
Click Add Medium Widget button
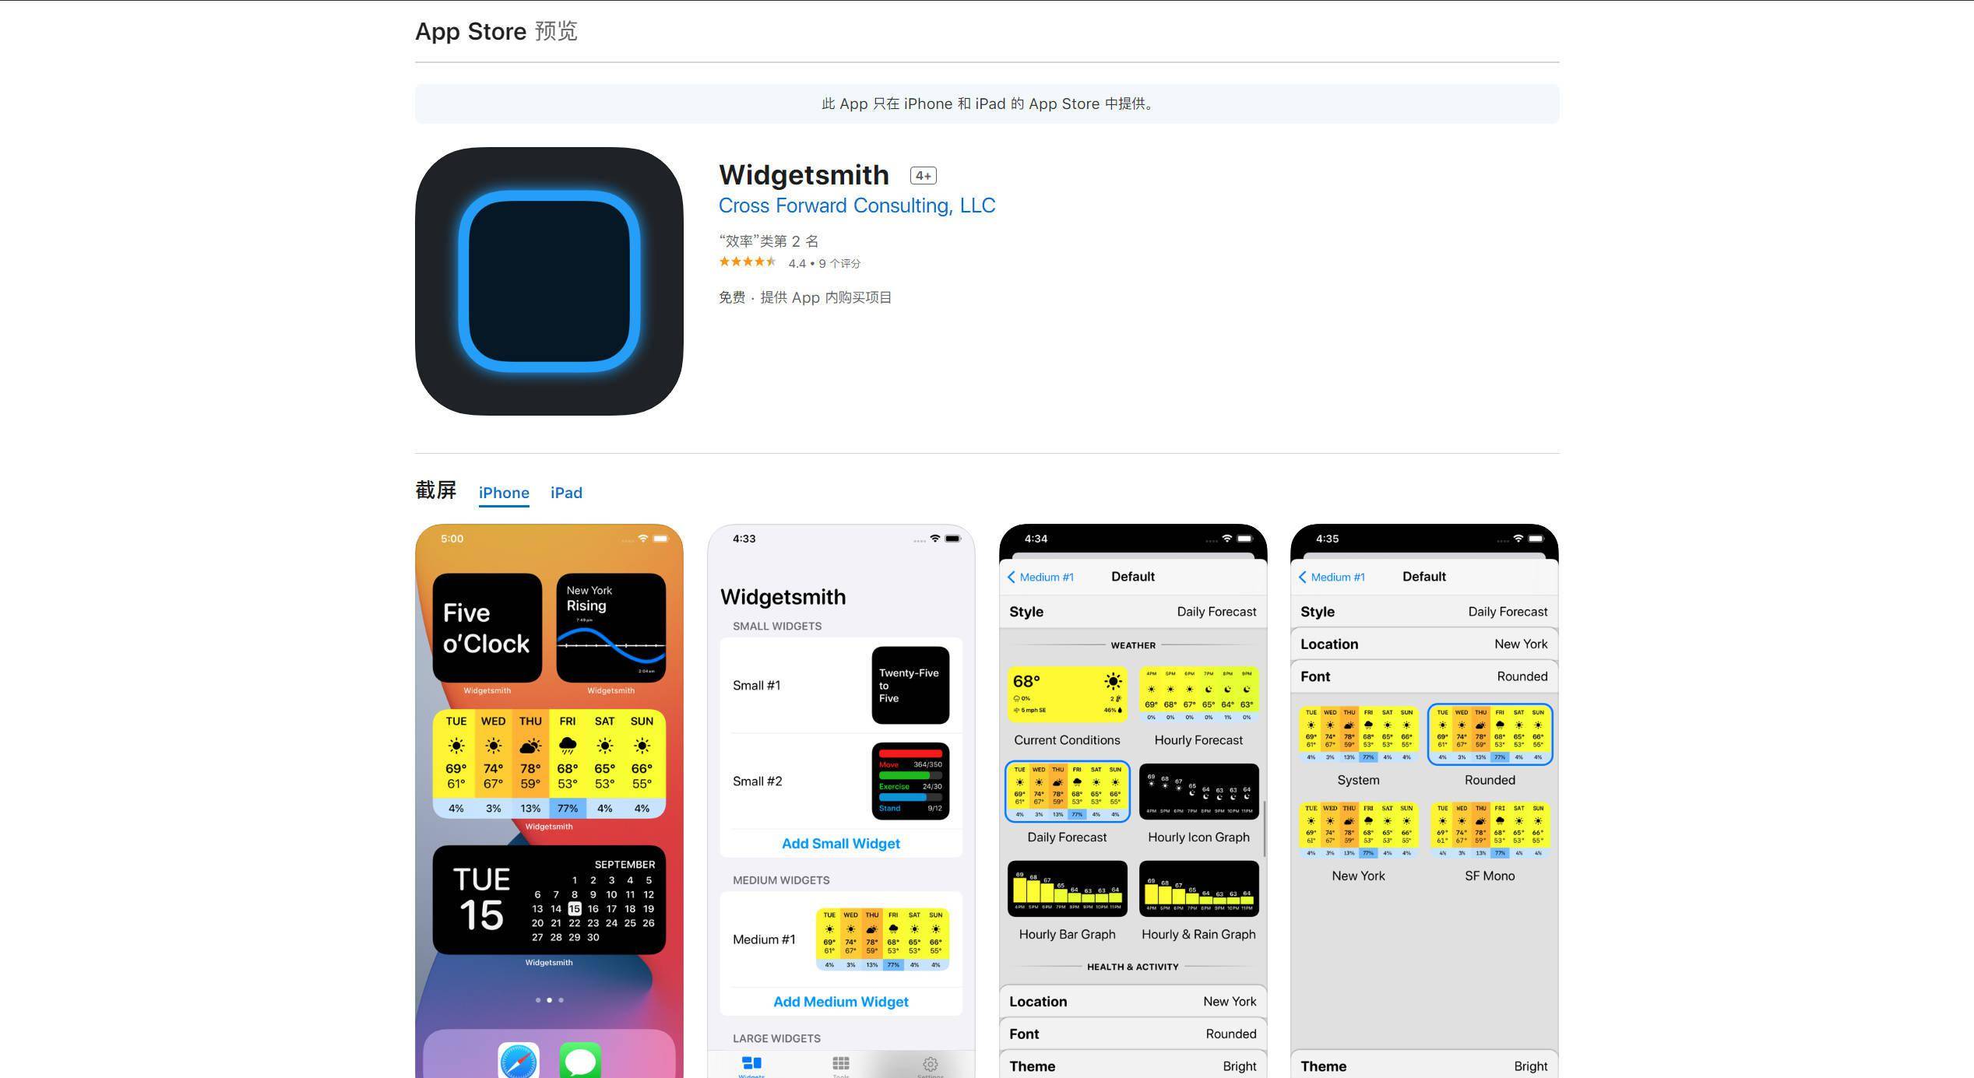pyautogui.click(x=840, y=1003)
